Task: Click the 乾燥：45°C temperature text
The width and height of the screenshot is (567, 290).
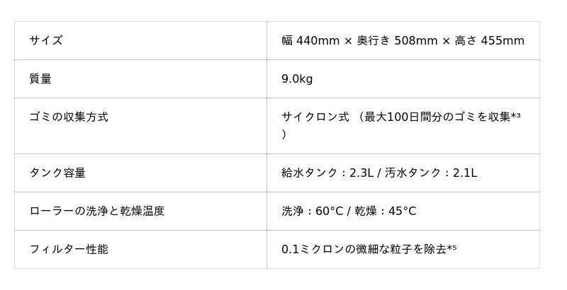Action: point(385,211)
